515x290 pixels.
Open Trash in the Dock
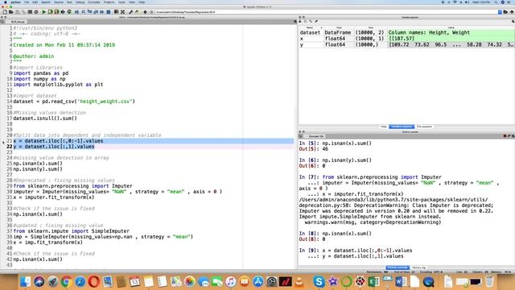coord(489,281)
